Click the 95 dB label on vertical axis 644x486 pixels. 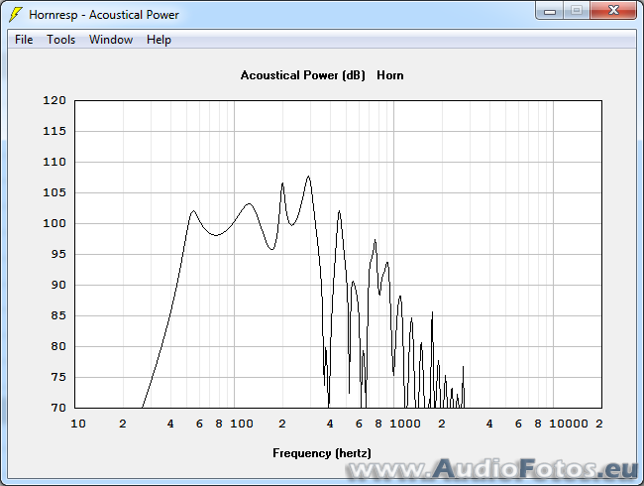pyautogui.click(x=57, y=254)
